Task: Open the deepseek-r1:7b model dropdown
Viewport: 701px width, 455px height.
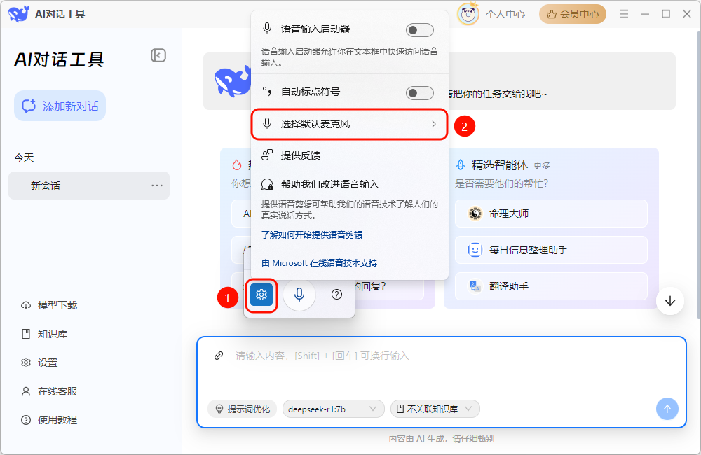Action: tap(334, 409)
